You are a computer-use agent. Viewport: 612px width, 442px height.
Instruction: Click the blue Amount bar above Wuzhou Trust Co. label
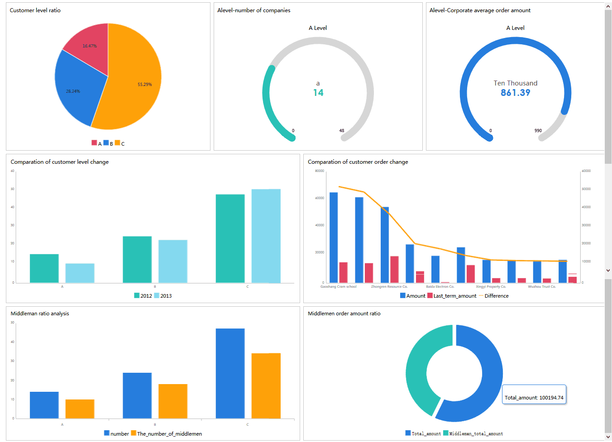537,272
